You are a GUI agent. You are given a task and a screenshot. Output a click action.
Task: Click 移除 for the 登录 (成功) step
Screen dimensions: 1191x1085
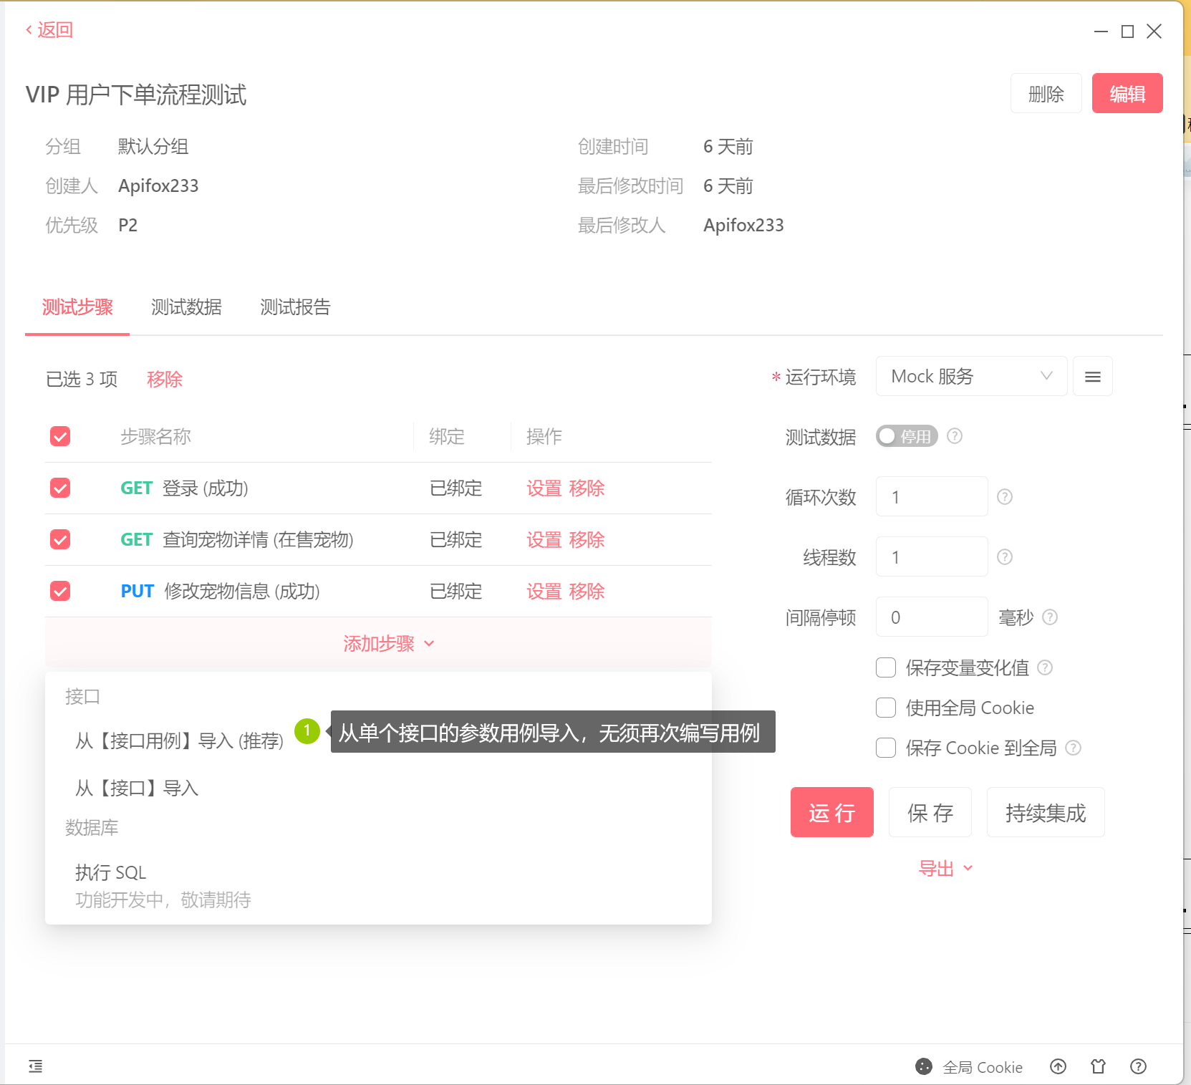click(x=587, y=488)
